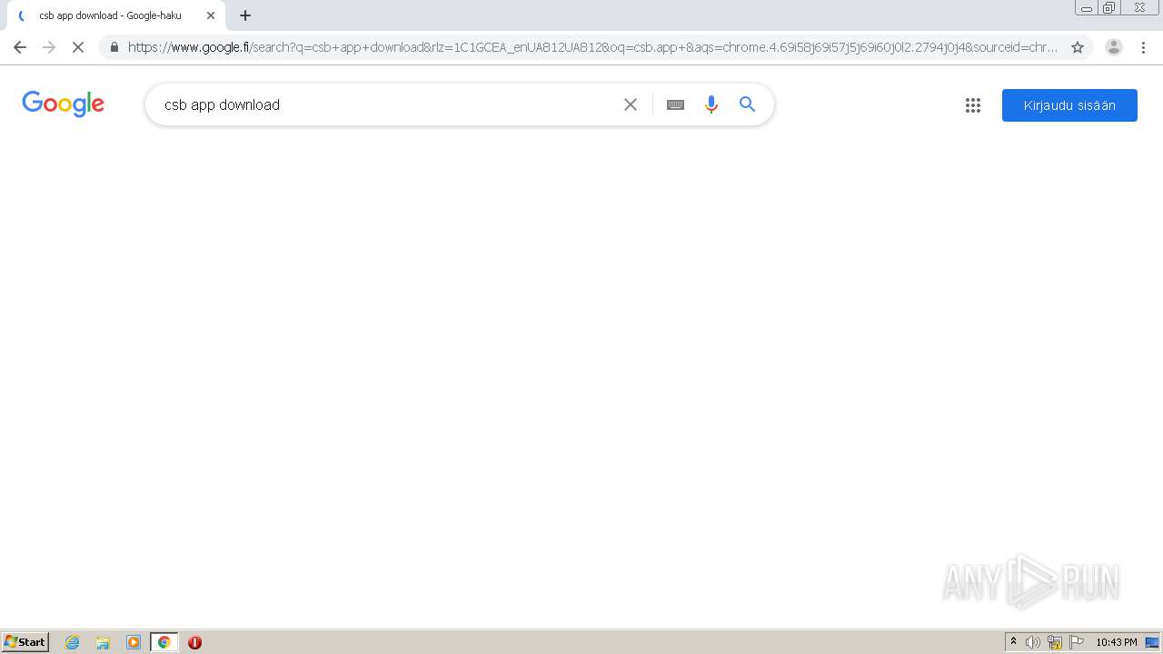Viewport: 1163px width, 654px height.
Task: Focus the search box containing 'csb app download'
Action: tap(386, 104)
